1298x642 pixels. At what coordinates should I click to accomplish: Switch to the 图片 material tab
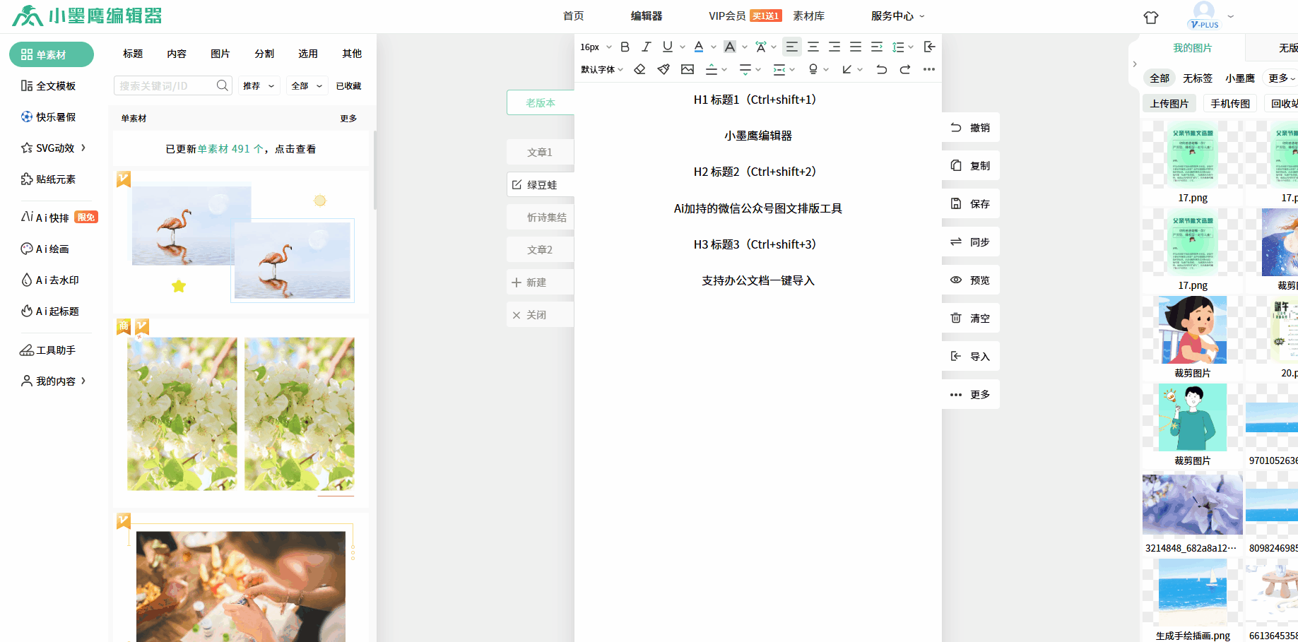coord(220,54)
